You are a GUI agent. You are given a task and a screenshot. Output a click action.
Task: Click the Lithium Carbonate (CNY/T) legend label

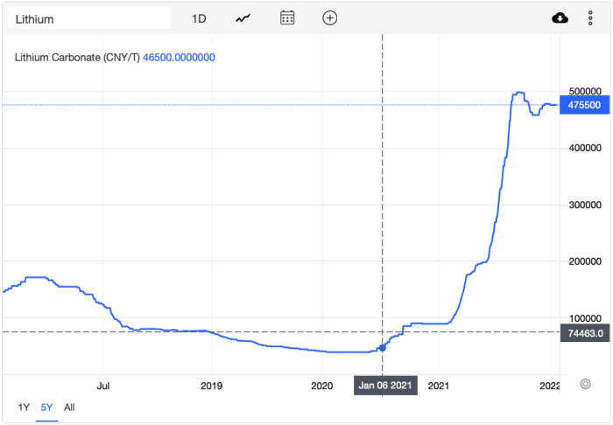77,58
